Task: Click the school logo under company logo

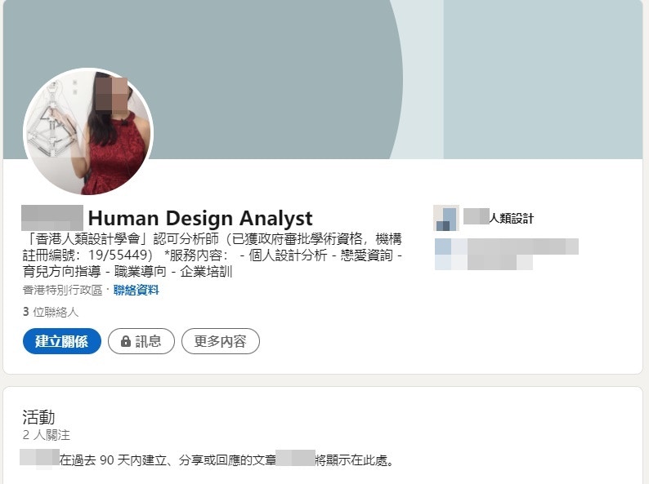Action: click(x=442, y=254)
